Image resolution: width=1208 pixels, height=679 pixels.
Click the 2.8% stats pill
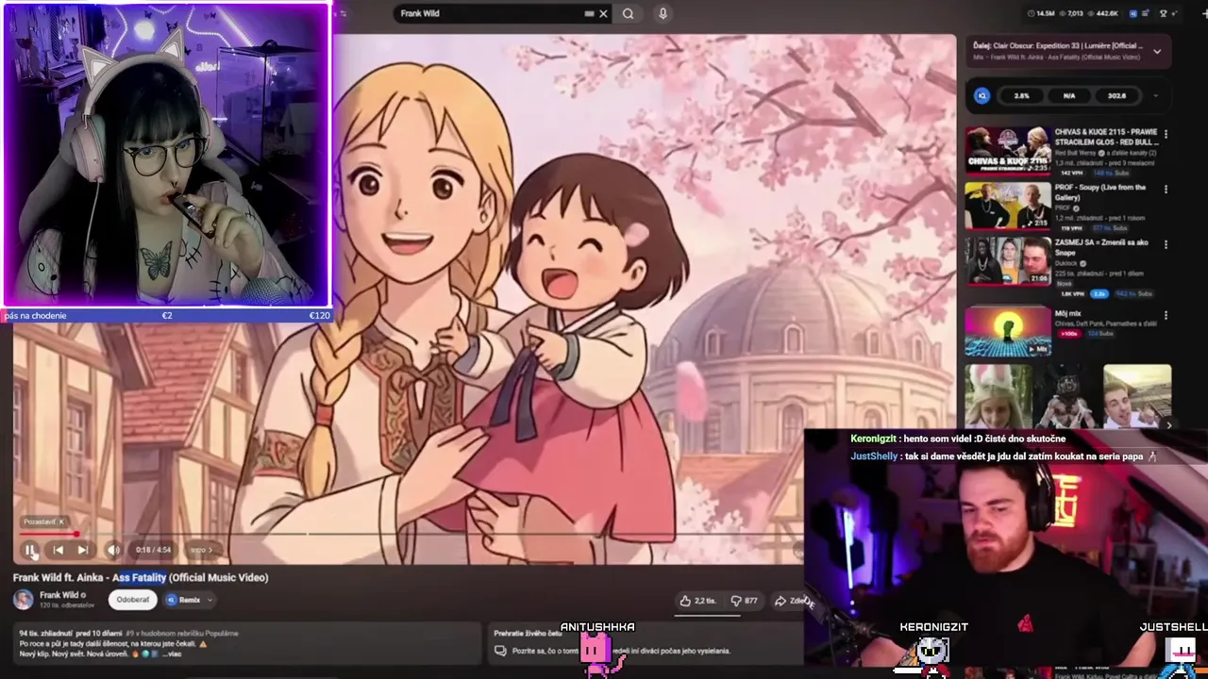click(1021, 95)
